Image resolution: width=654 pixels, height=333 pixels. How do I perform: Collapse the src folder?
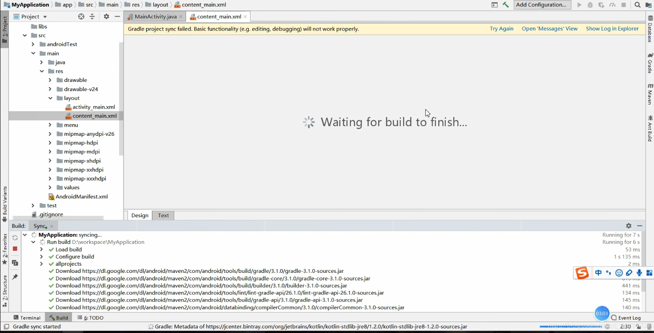tap(25, 36)
